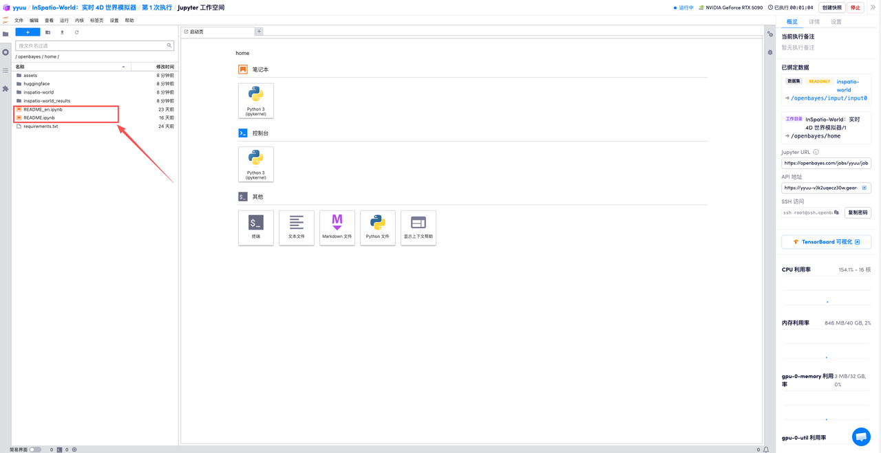Image resolution: width=881 pixels, height=453 pixels.
Task: Open the table of contents sidebar icon
Action: tap(6, 70)
